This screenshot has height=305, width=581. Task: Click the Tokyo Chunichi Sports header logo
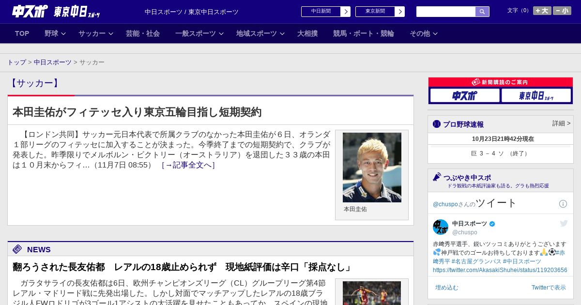pos(77,12)
